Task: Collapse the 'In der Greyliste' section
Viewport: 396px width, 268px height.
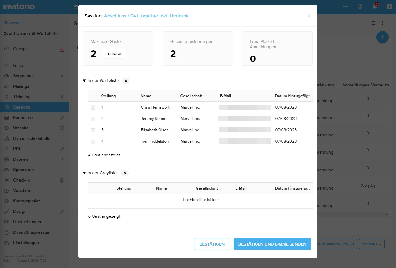Action: 84,173
